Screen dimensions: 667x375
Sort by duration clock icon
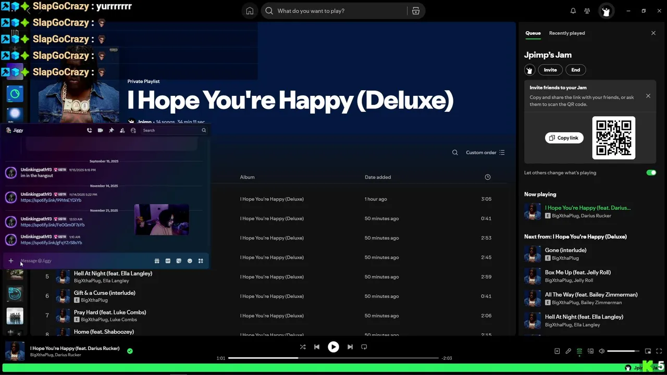488,177
